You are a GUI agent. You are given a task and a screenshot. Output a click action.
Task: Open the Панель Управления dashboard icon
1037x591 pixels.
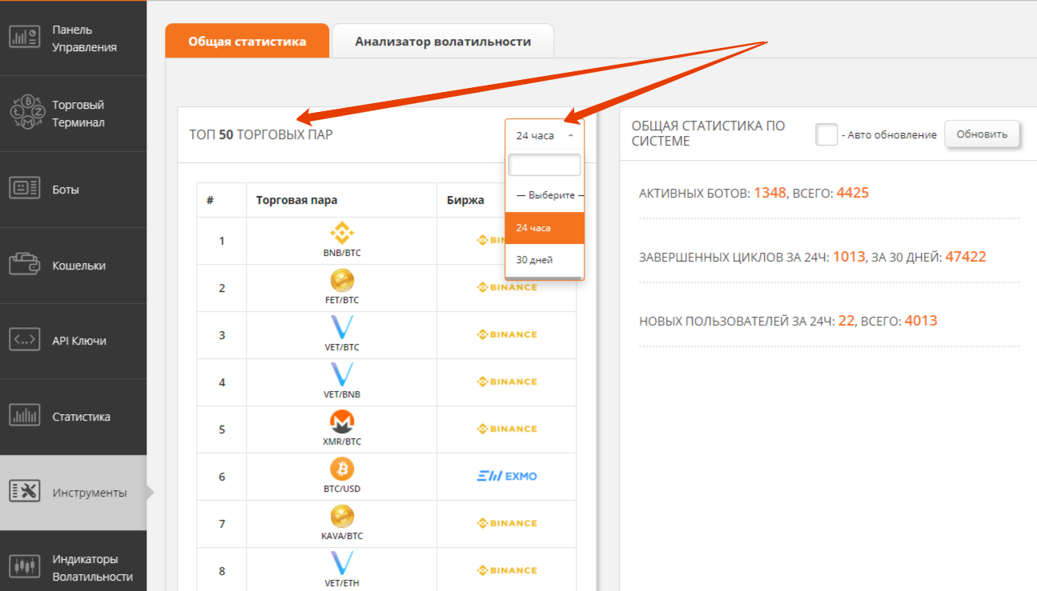click(x=24, y=38)
